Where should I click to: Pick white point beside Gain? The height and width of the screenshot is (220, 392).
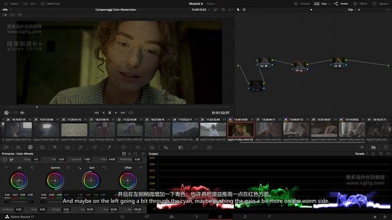(x=80, y=167)
